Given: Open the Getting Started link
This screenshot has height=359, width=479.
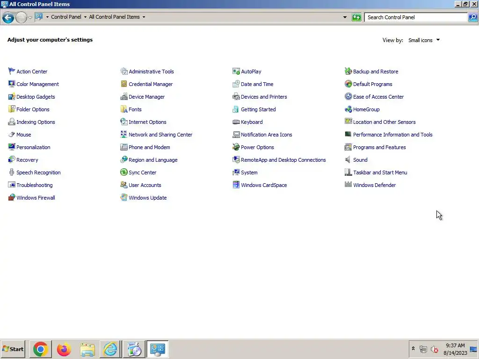Looking at the screenshot, I should 258,109.
